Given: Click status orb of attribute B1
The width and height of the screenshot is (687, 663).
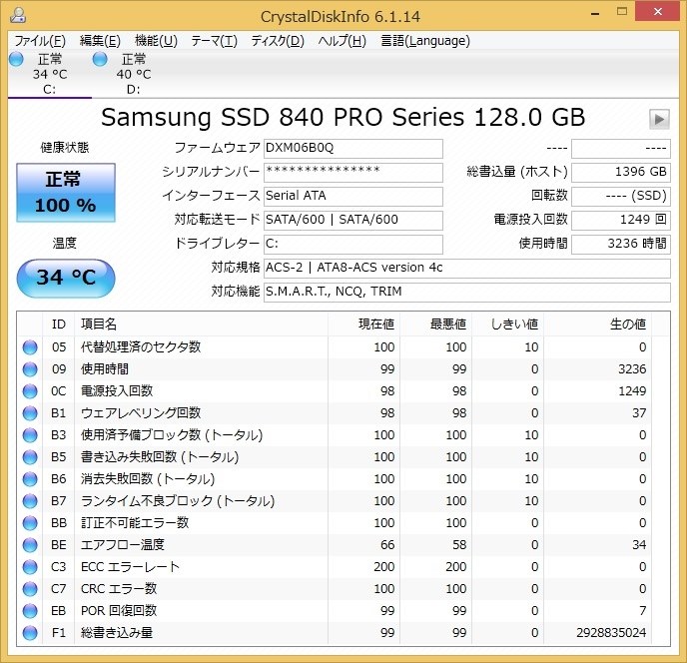Looking at the screenshot, I should (30, 413).
